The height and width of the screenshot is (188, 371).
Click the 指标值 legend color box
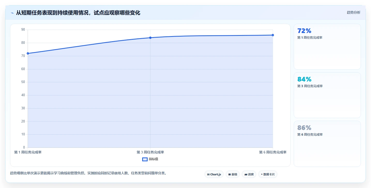(x=145, y=159)
